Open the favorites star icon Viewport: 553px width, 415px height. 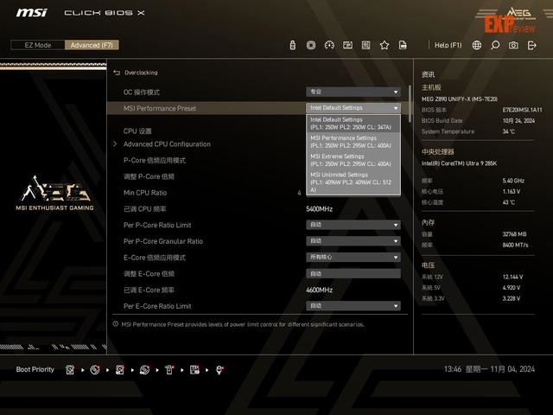click(x=385, y=45)
